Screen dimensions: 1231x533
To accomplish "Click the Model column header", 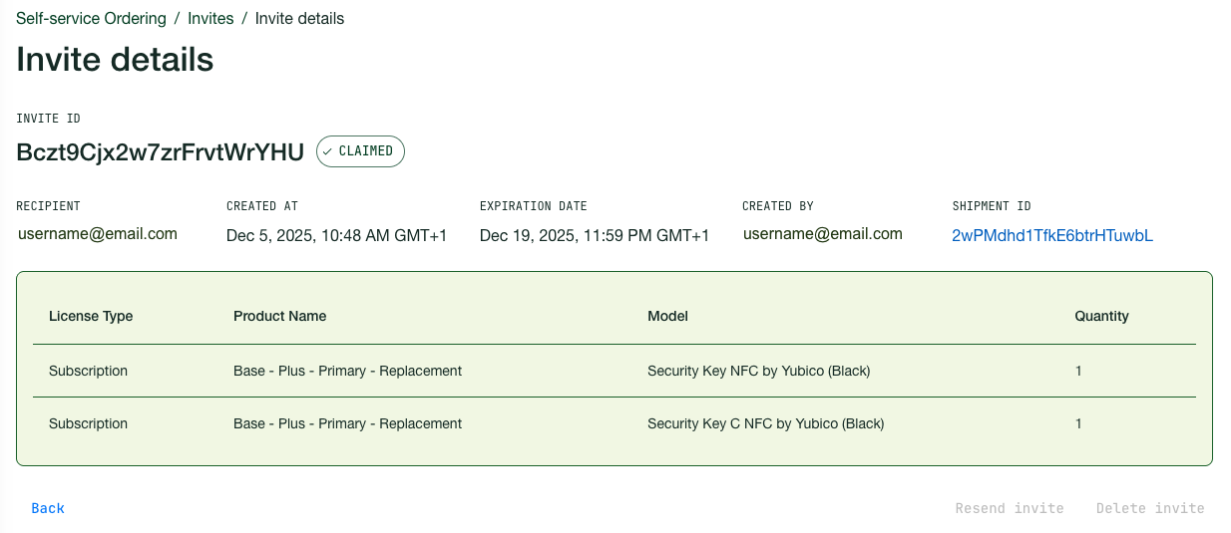I will pyautogui.click(x=667, y=316).
